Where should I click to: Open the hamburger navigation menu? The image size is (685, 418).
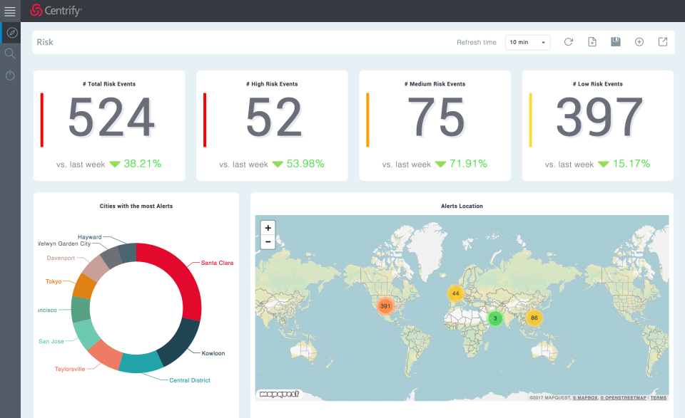10,11
